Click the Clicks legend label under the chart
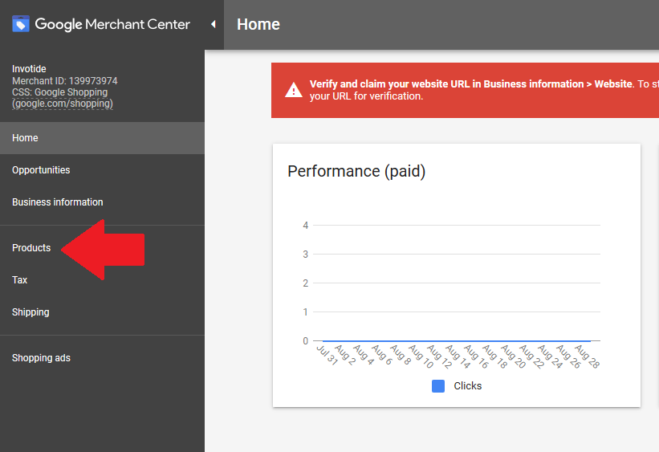The width and height of the screenshot is (659, 452). click(468, 386)
